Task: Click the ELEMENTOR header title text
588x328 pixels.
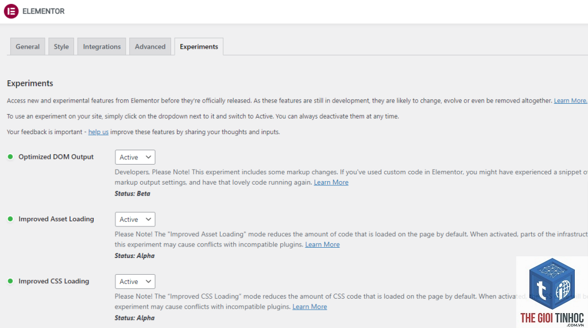Action: point(44,11)
